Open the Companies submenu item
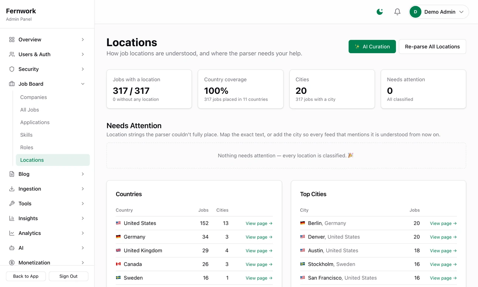 point(53,97)
